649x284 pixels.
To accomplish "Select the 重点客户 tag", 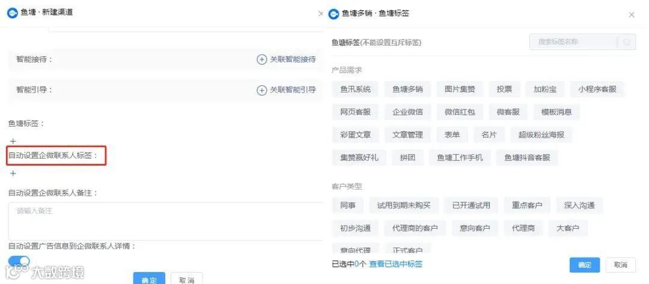I will (527, 205).
